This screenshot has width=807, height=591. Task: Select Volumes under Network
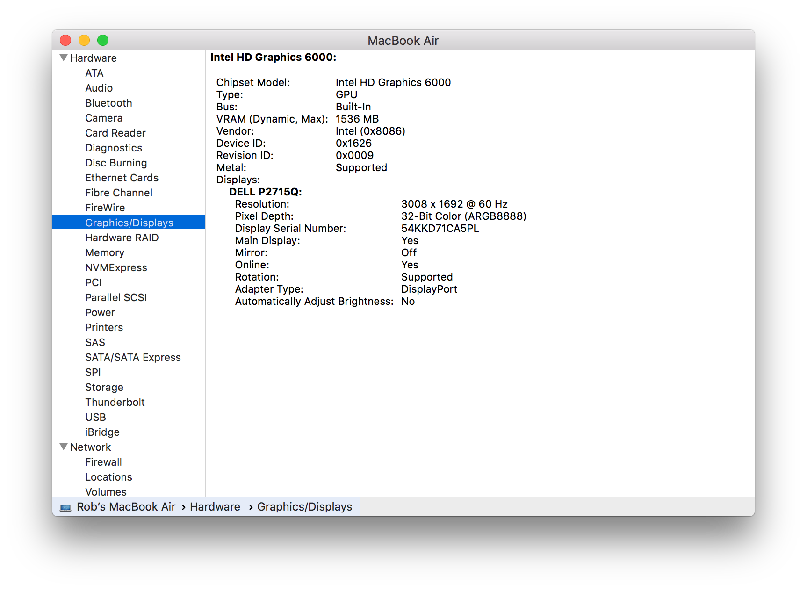click(106, 492)
